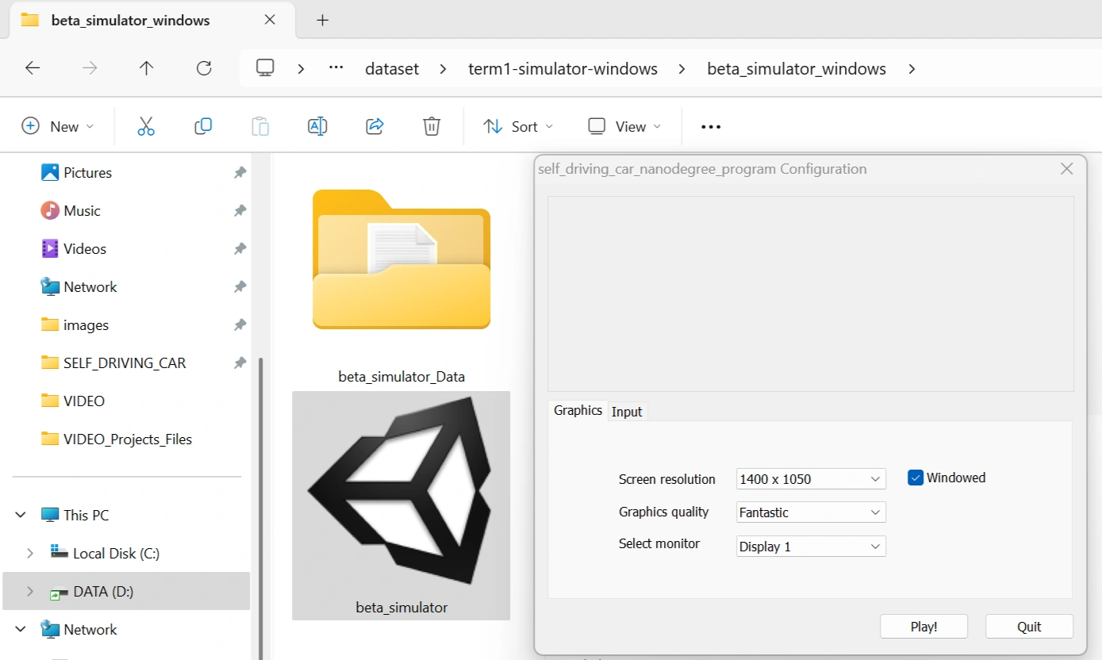The width and height of the screenshot is (1102, 660).
Task: Click the pin icon beside Videos
Action: tap(240, 248)
